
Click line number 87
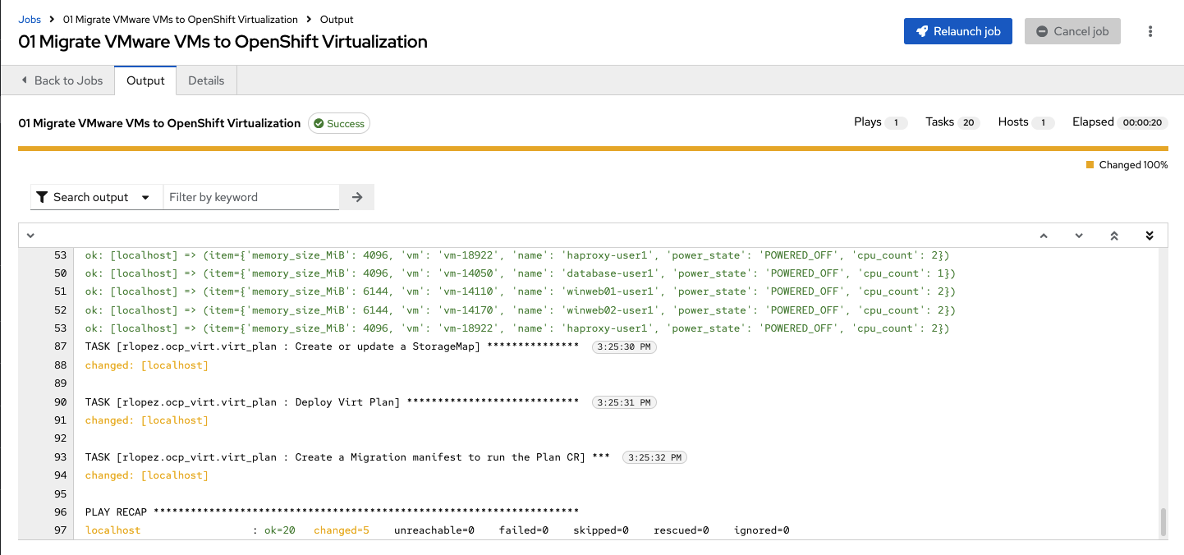[60, 346]
